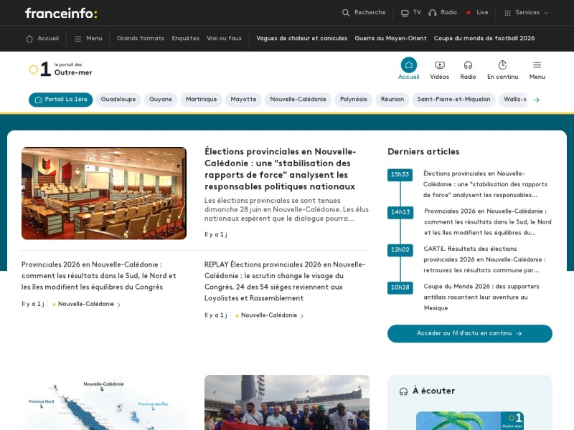Image resolution: width=574 pixels, height=430 pixels.
Task: Click the Accueil home icon in dark bar
Action: [x=29, y=39]
